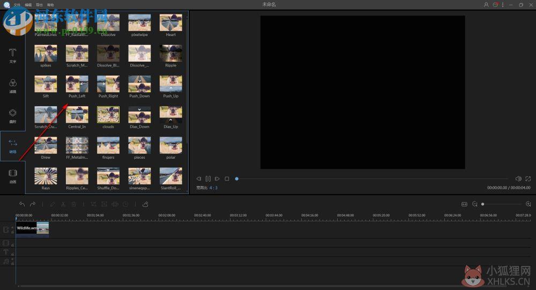Image resolution: width=536 pixels, height=290 pixels.
Task: Toggle preview volume speaker icon
Action: click(x=518, y=179)
